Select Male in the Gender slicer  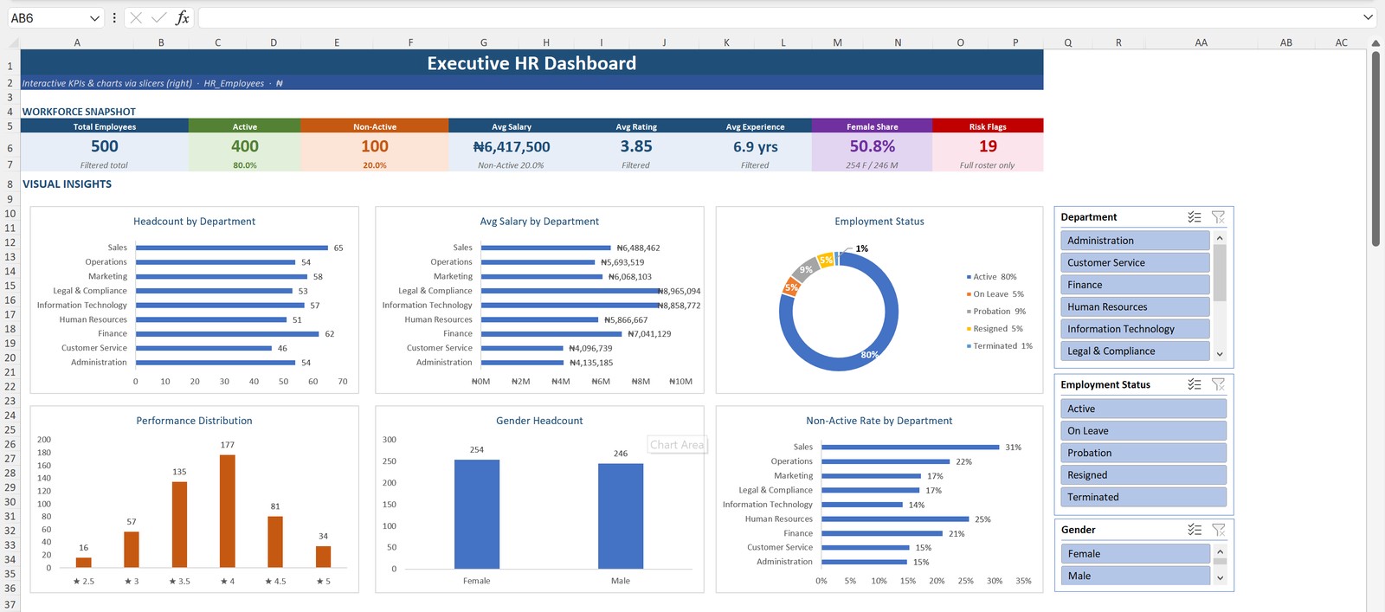(1135, 576)
